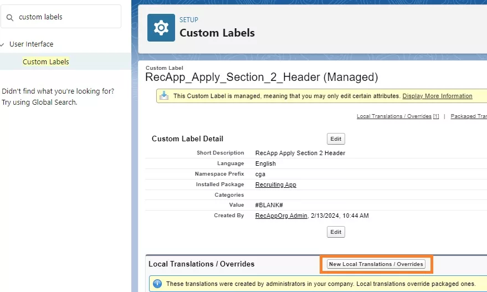The width and height of the screenshot is (487, 292).
Task: Open the RecAppOrg Admin user link
Action: point(281,216)
